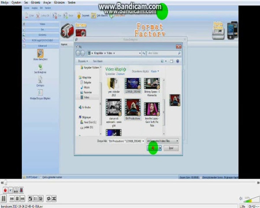Click the Mobile Device icon

218,31
